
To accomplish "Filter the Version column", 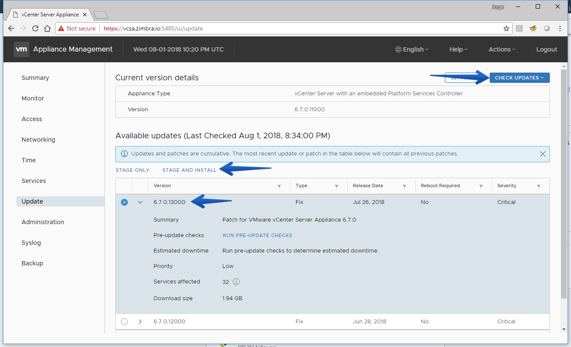I will click(x=279, y=186).
